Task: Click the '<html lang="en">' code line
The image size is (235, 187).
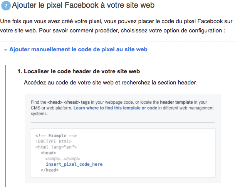Action: pos(56,147)
